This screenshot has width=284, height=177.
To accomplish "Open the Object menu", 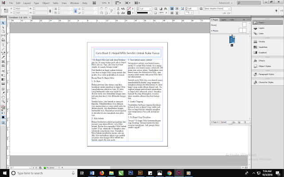I will pos(46,3).
